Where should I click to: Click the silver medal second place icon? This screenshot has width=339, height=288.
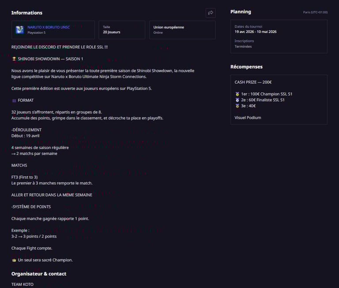pos(237,100)
